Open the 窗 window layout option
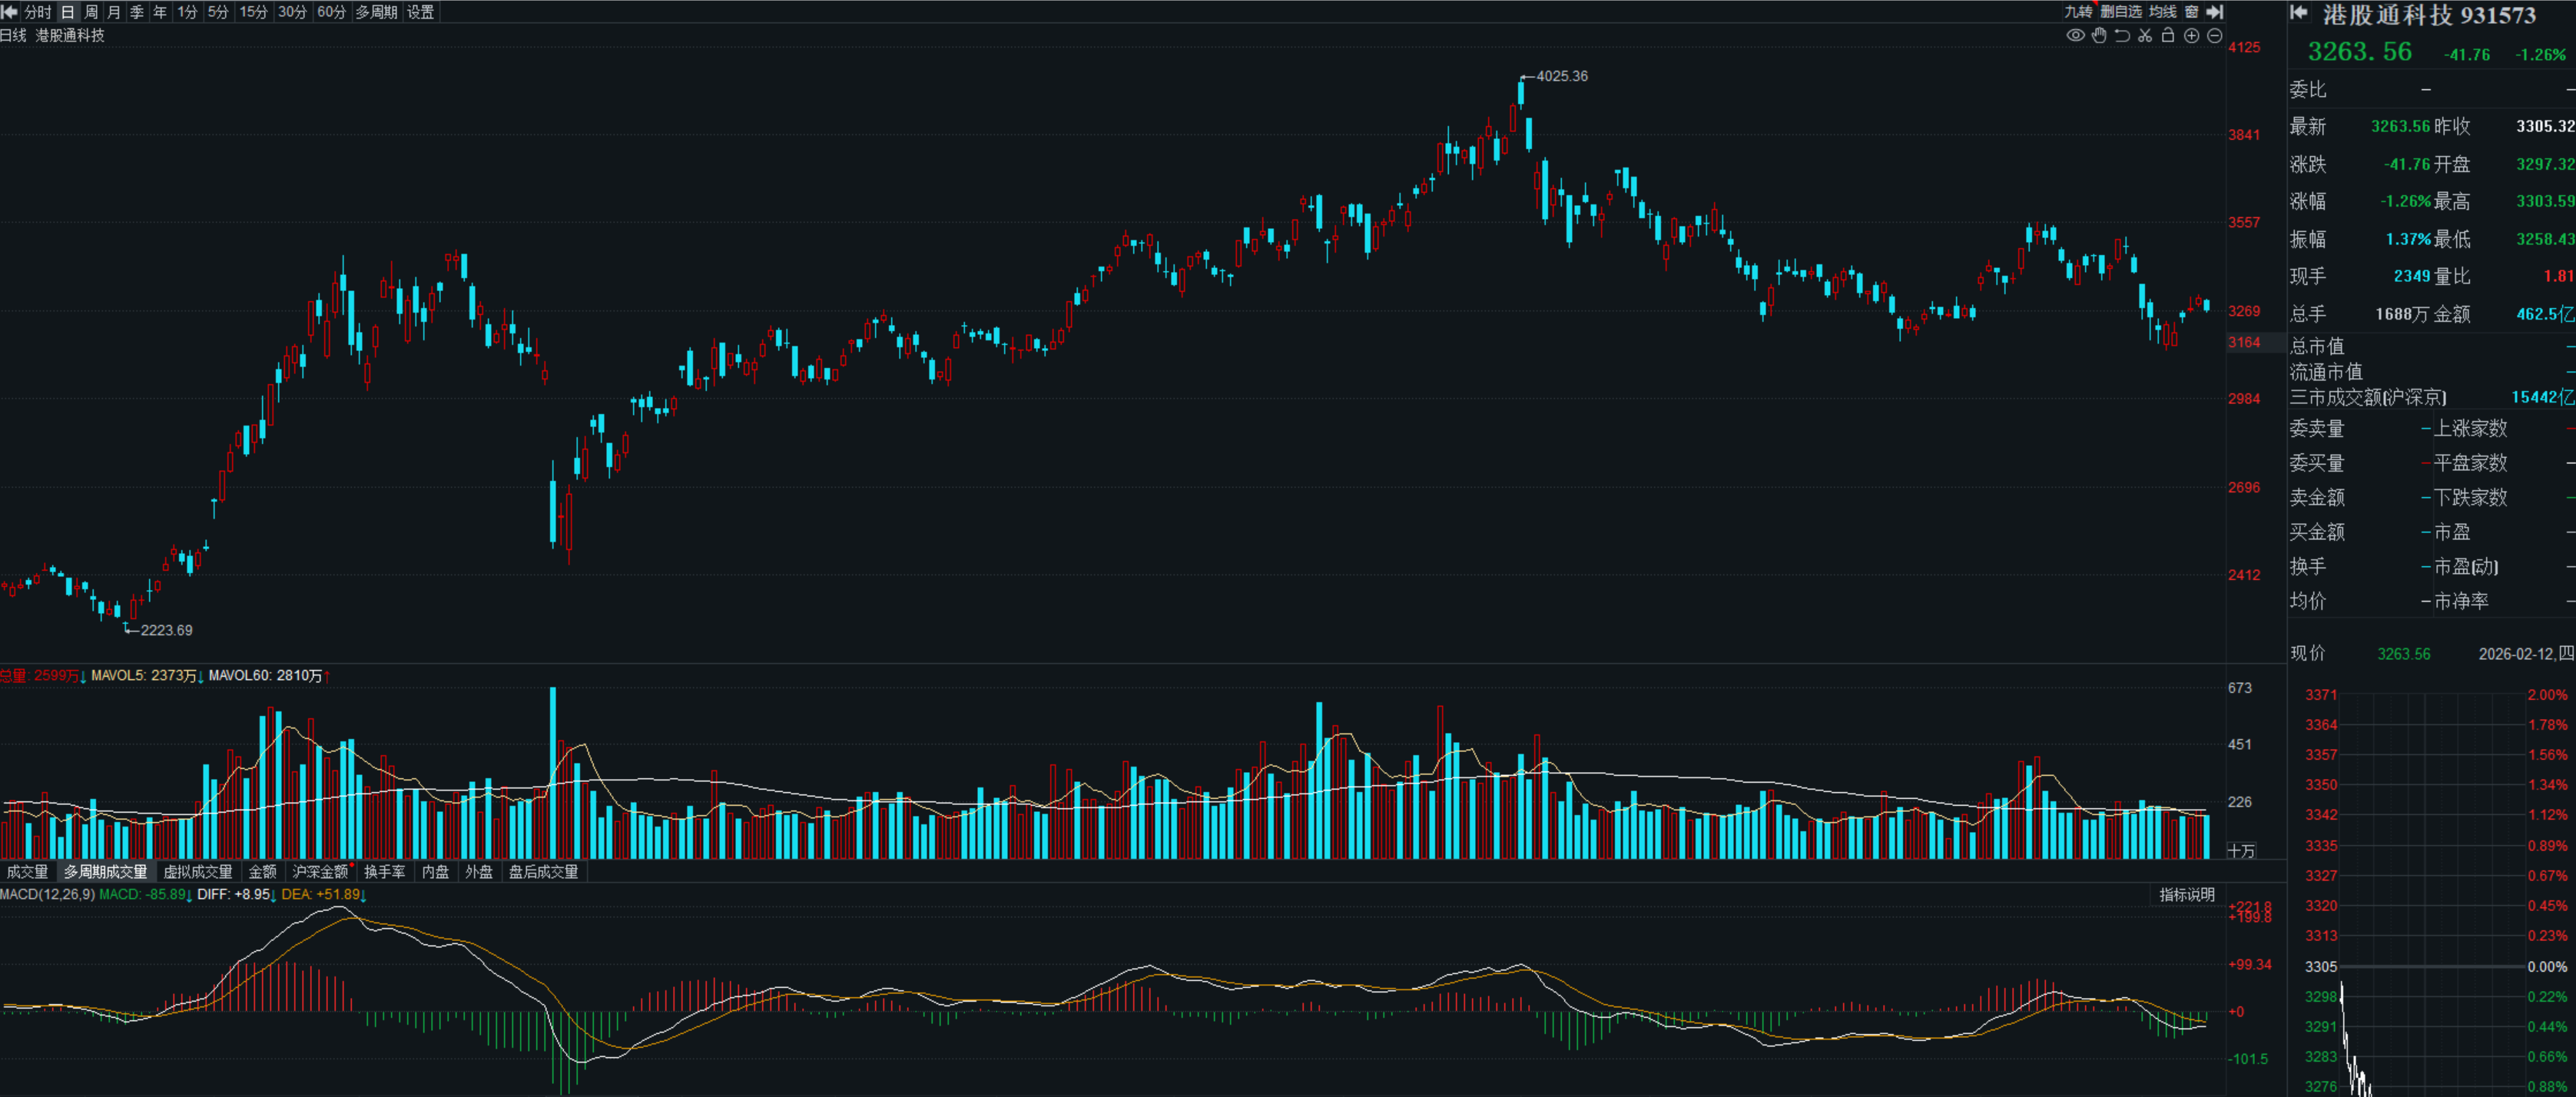2576x1097 pixels. coord(2191,12)
